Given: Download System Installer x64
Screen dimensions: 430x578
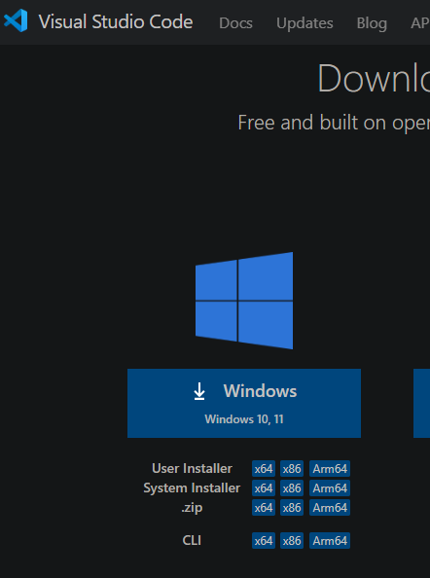Looking at the screenshot, I should [264, 488].
